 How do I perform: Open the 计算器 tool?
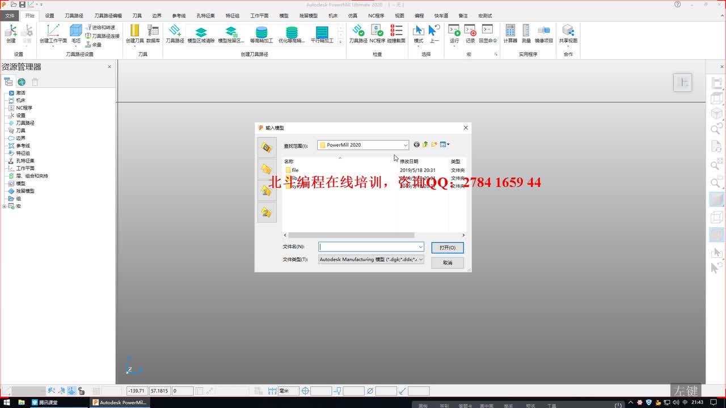510,33
